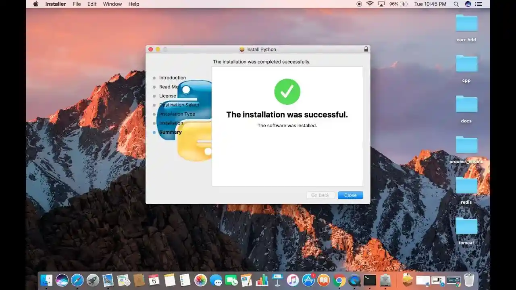
Task: Click 'The software was installed.' text
Action: tap(287, 126)
